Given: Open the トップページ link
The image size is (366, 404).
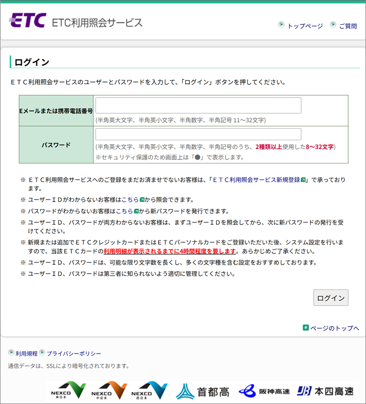Looking at the screenshot, I should point(305,26).
